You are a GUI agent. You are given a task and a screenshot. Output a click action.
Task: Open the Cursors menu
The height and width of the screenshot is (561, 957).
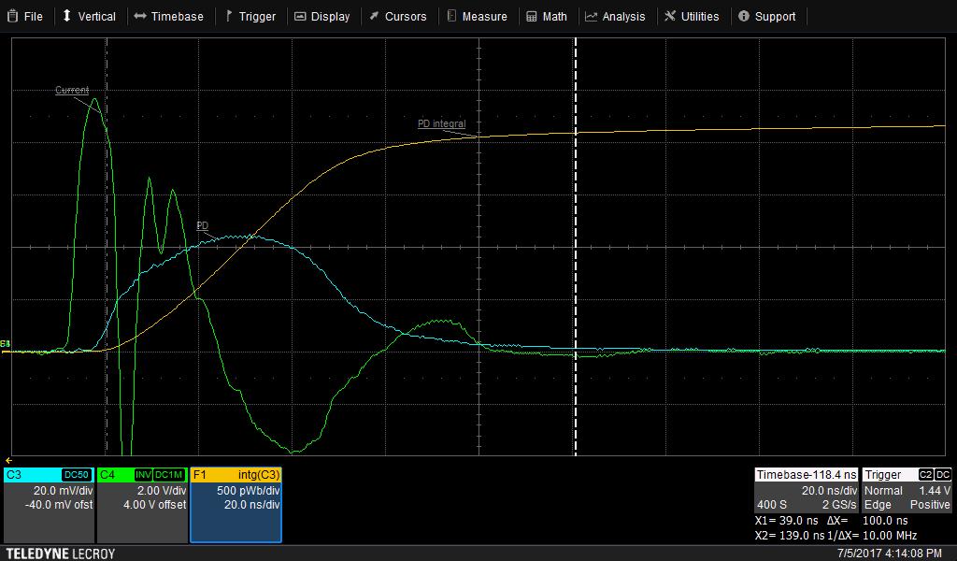click(x=398, y=17)
